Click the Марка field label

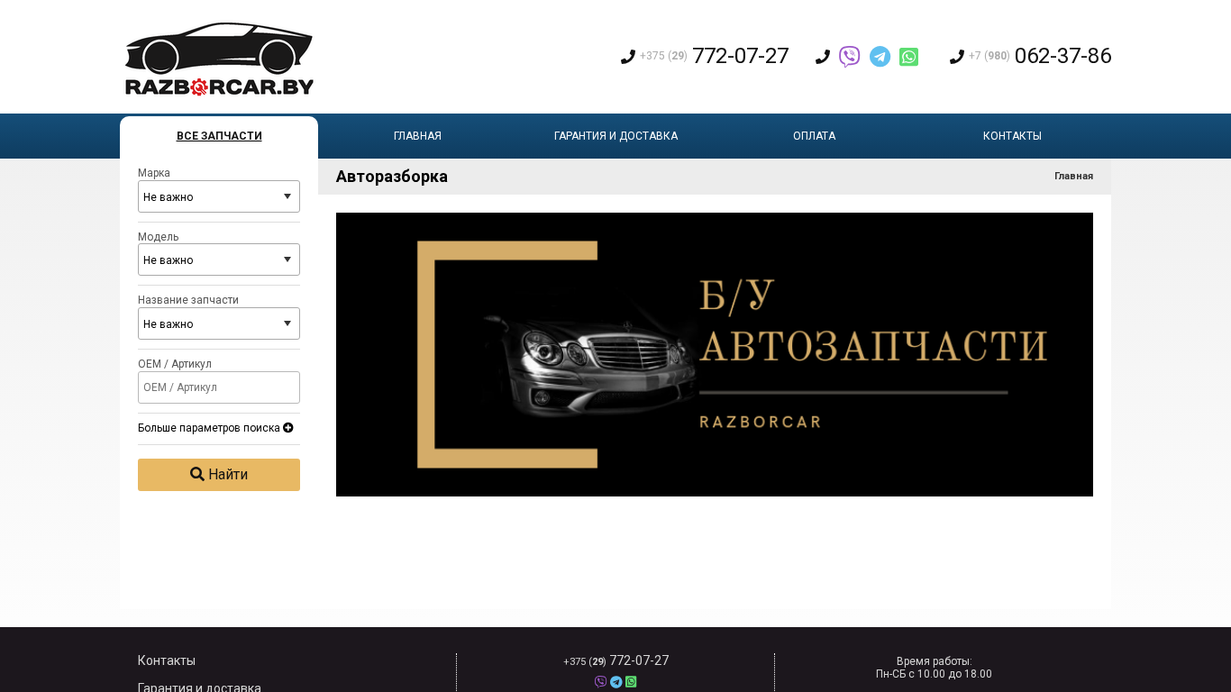154,173
